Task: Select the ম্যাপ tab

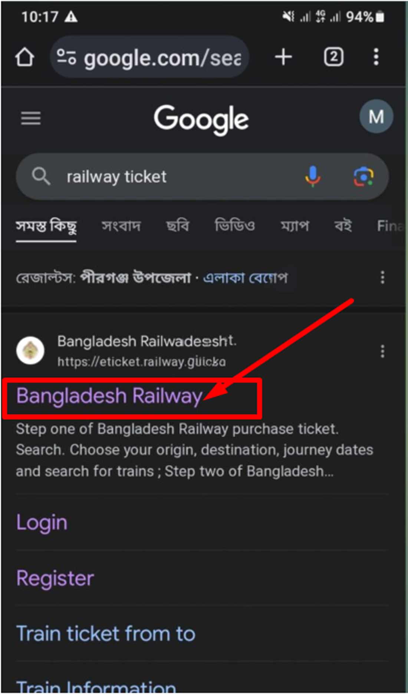Action: pyautogui.click(x=295, y=226)
